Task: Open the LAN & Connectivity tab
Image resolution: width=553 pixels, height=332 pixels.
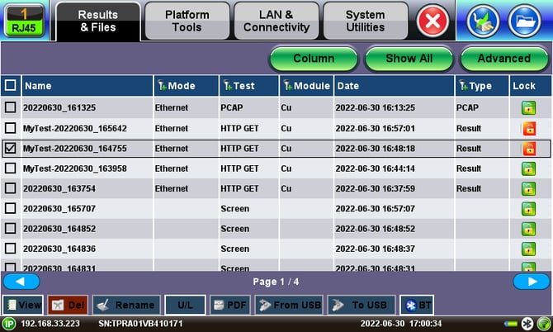Action: [276, 21]
